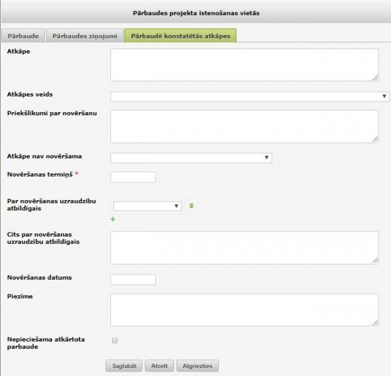The image size is (391, 376).
Task: Click the green plus add-responsible icon
Action: pyautogui.click(x=113, y=220)
